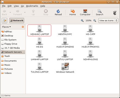Open Trash from the sidebar

click(x=13, y=56)
